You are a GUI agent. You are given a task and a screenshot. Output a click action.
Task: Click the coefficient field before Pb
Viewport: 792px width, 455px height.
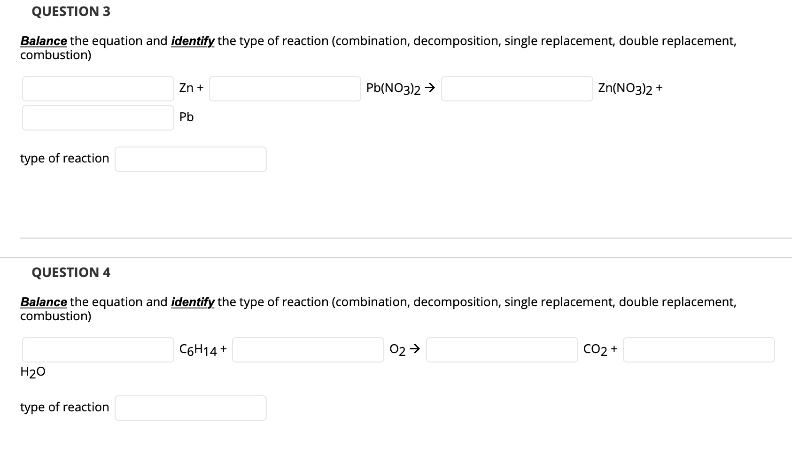click(97, 117)
